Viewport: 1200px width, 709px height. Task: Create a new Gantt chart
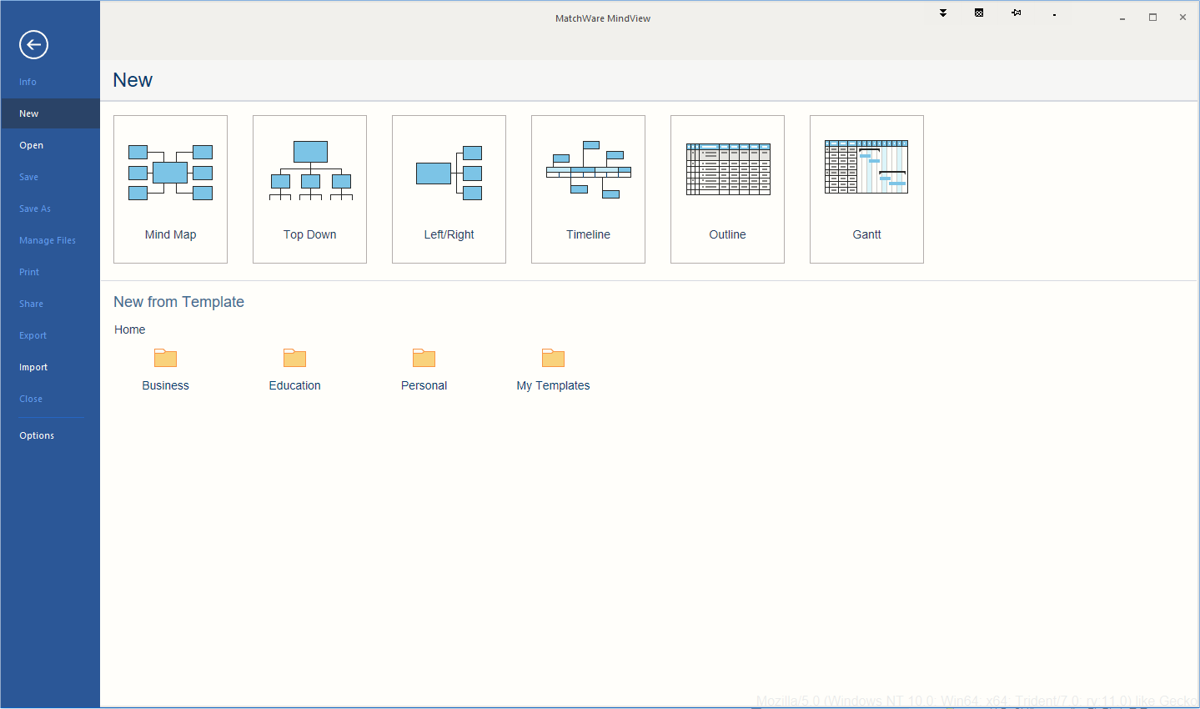pos(866,189)
